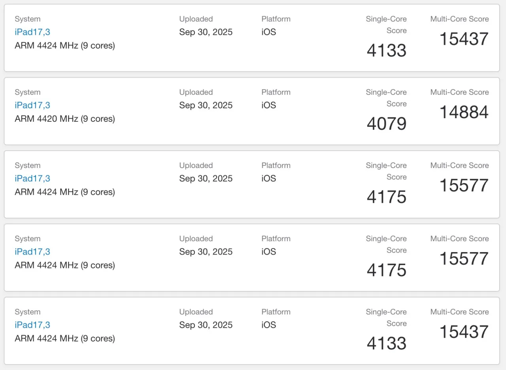
Task: Click the fourth result's 4175 single-core score
Action: (x=387, y=270)
